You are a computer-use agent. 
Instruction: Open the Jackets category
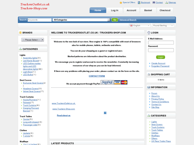[26, 133]
